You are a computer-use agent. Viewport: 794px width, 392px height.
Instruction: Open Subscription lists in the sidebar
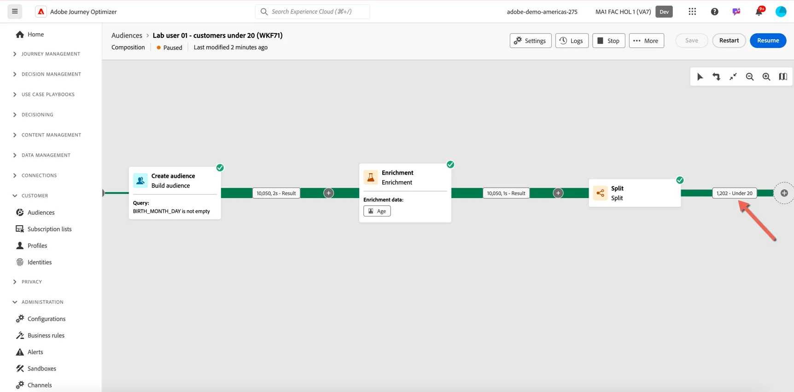(49, 229)
